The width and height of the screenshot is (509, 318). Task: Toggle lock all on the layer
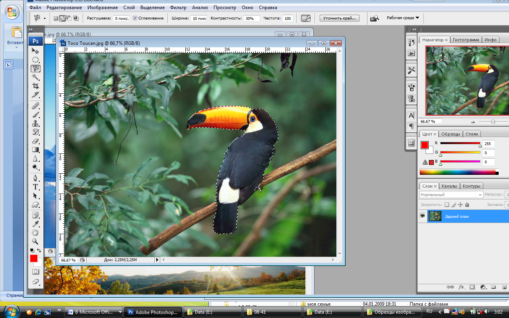(467, 205)
